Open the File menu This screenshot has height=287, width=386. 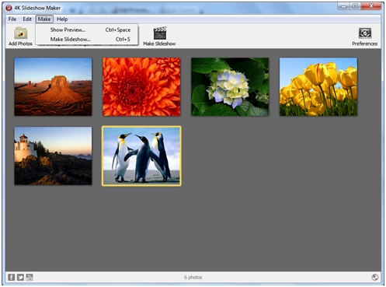(12, 19)
